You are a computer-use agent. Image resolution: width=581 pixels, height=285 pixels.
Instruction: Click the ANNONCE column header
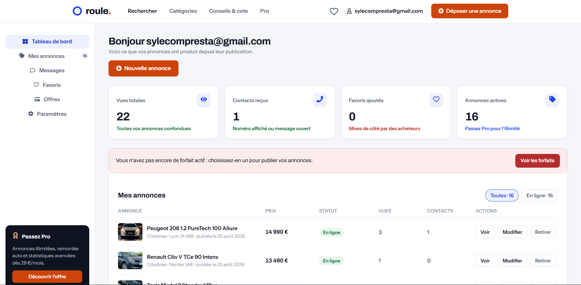coord(130,211)
